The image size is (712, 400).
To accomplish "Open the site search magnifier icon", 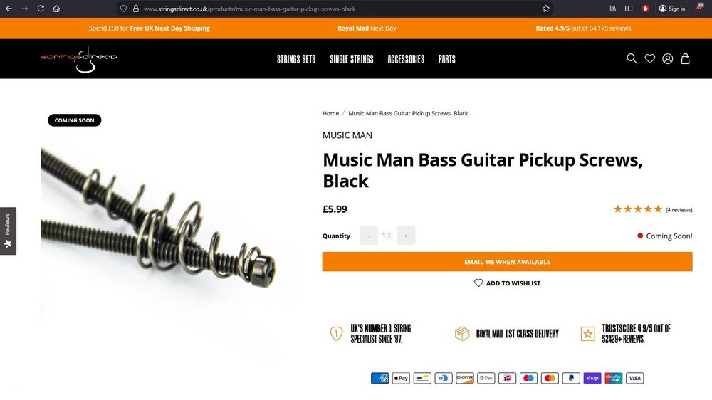I will [632, 58].
